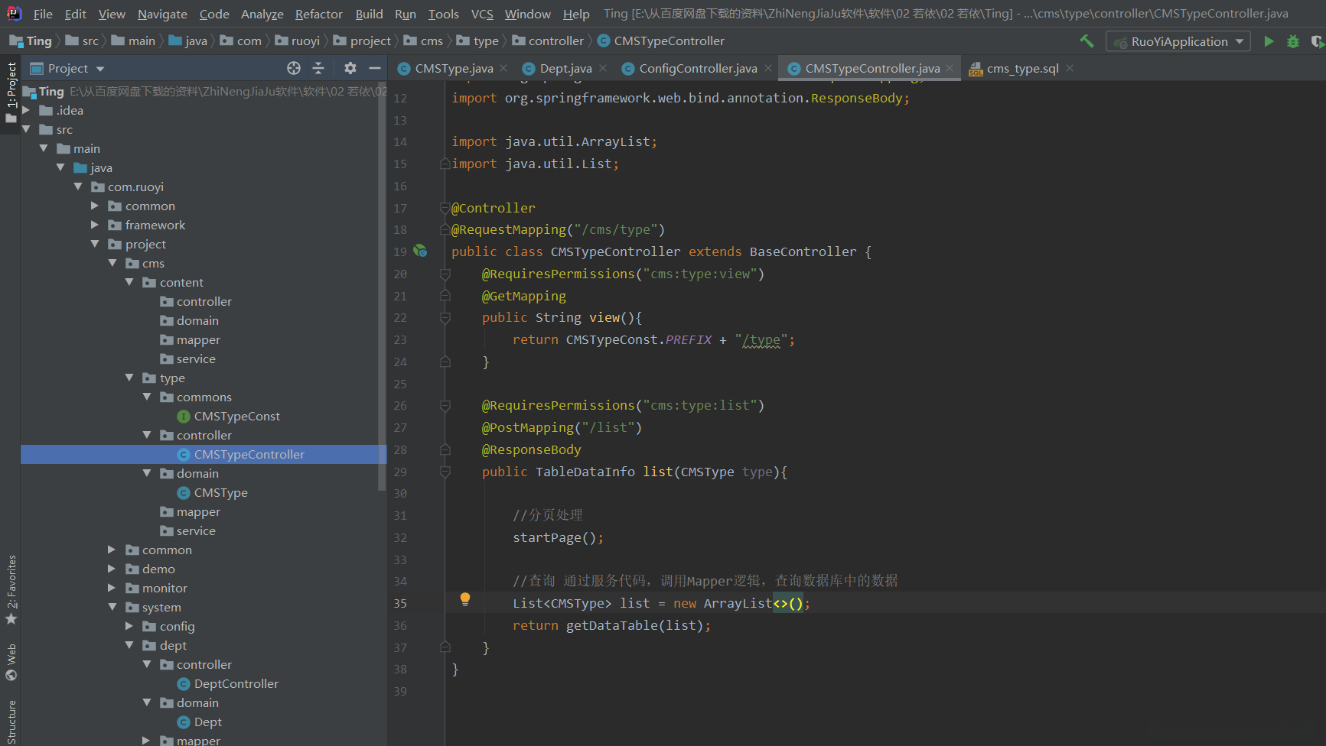
Task: Select CMSTypeConst in the project tree
Action: [x=236, y=416]
